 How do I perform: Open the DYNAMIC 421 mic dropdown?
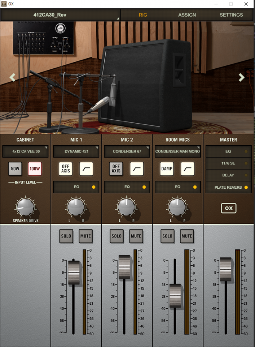(76, 151)
